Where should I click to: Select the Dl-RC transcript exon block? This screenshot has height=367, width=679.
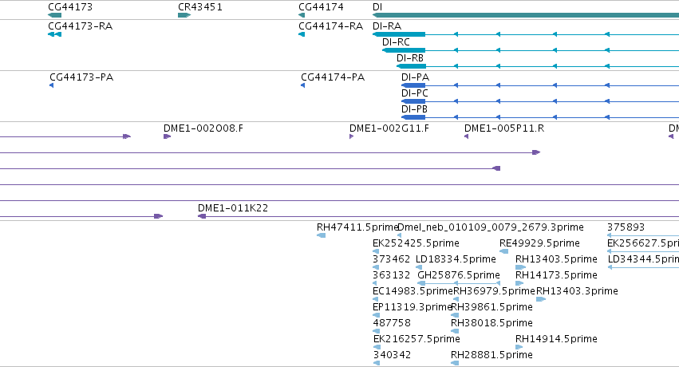pos(404,50)
